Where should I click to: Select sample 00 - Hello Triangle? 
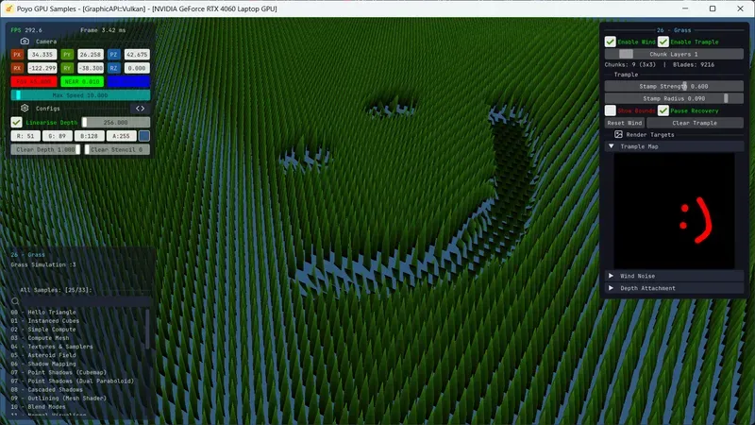pyautogui.click(x=42, y=313)
